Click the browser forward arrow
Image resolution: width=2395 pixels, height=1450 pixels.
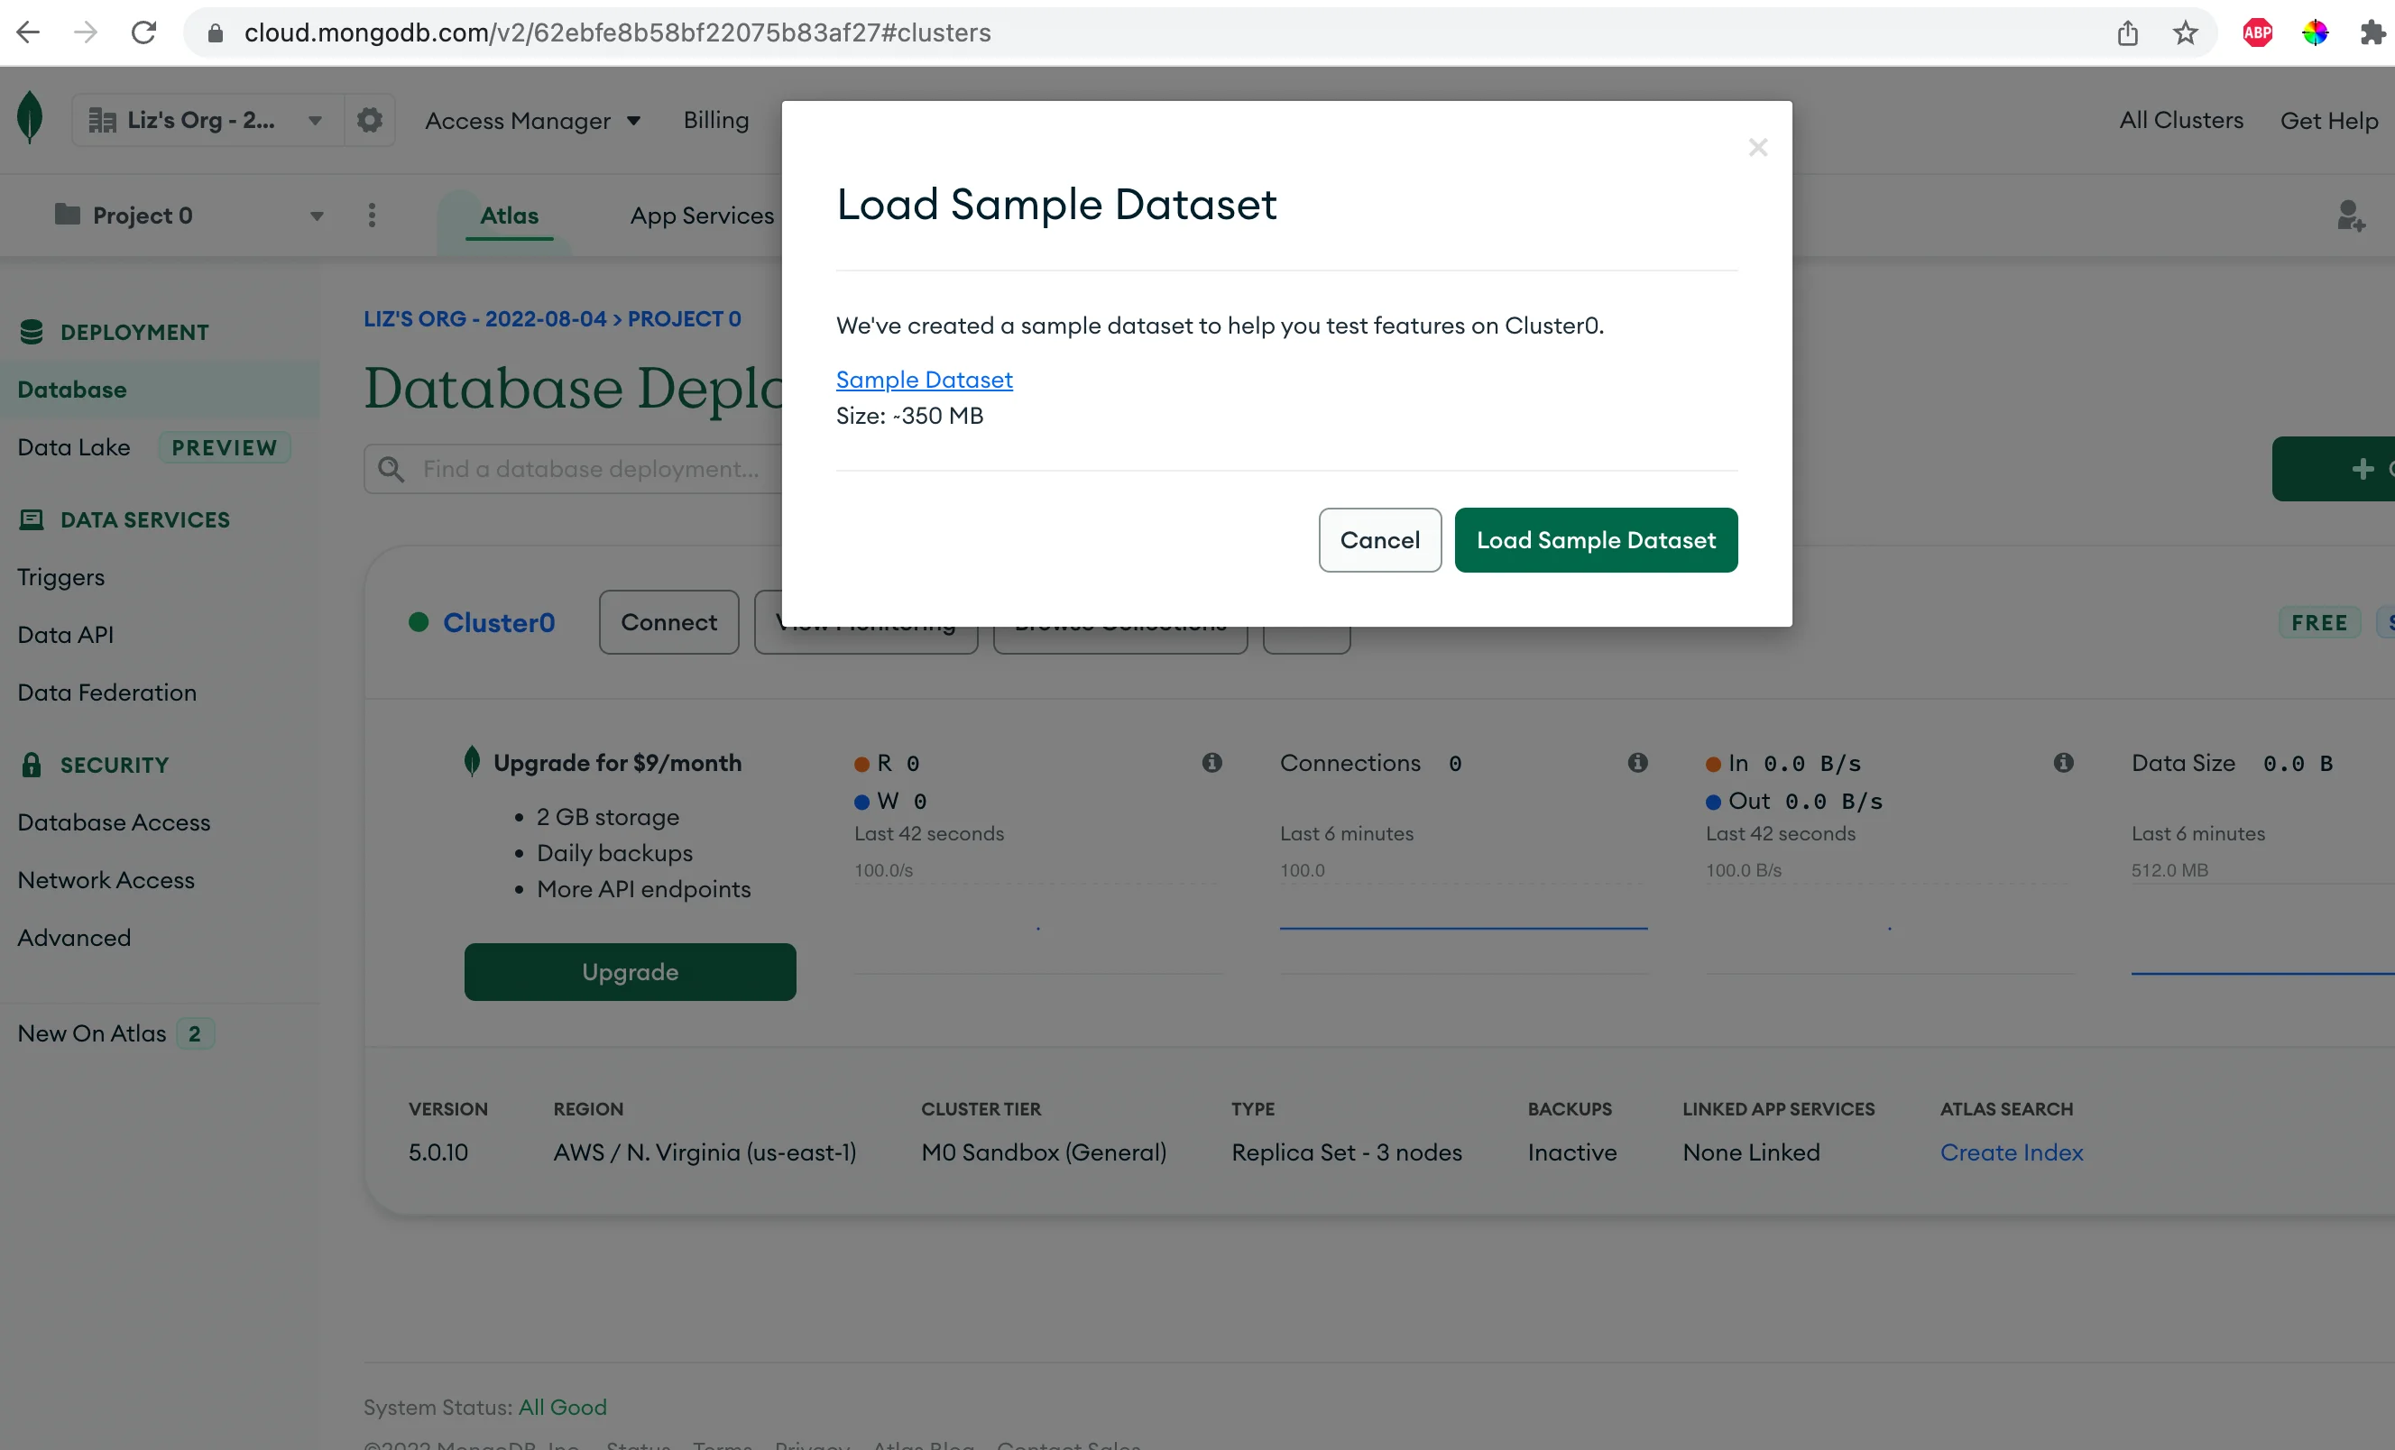coord(87,32)
